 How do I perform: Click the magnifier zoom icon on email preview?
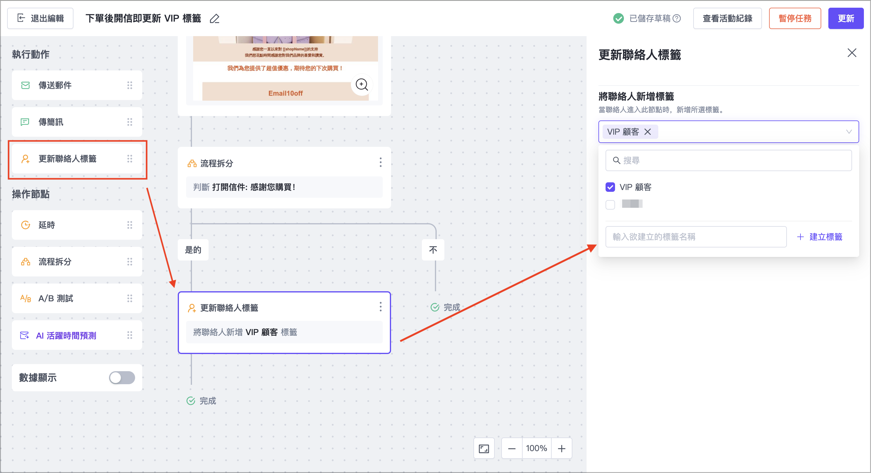point(361,84)
